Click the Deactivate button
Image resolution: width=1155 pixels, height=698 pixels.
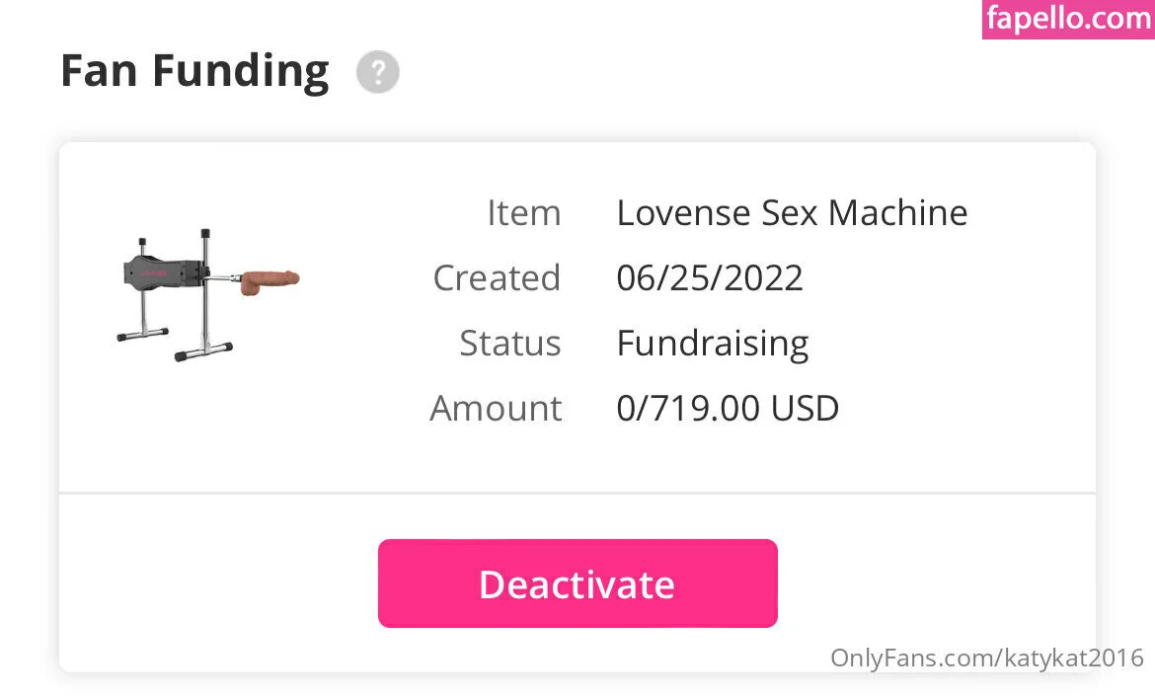pyautogui.click(x=577, y=583)
